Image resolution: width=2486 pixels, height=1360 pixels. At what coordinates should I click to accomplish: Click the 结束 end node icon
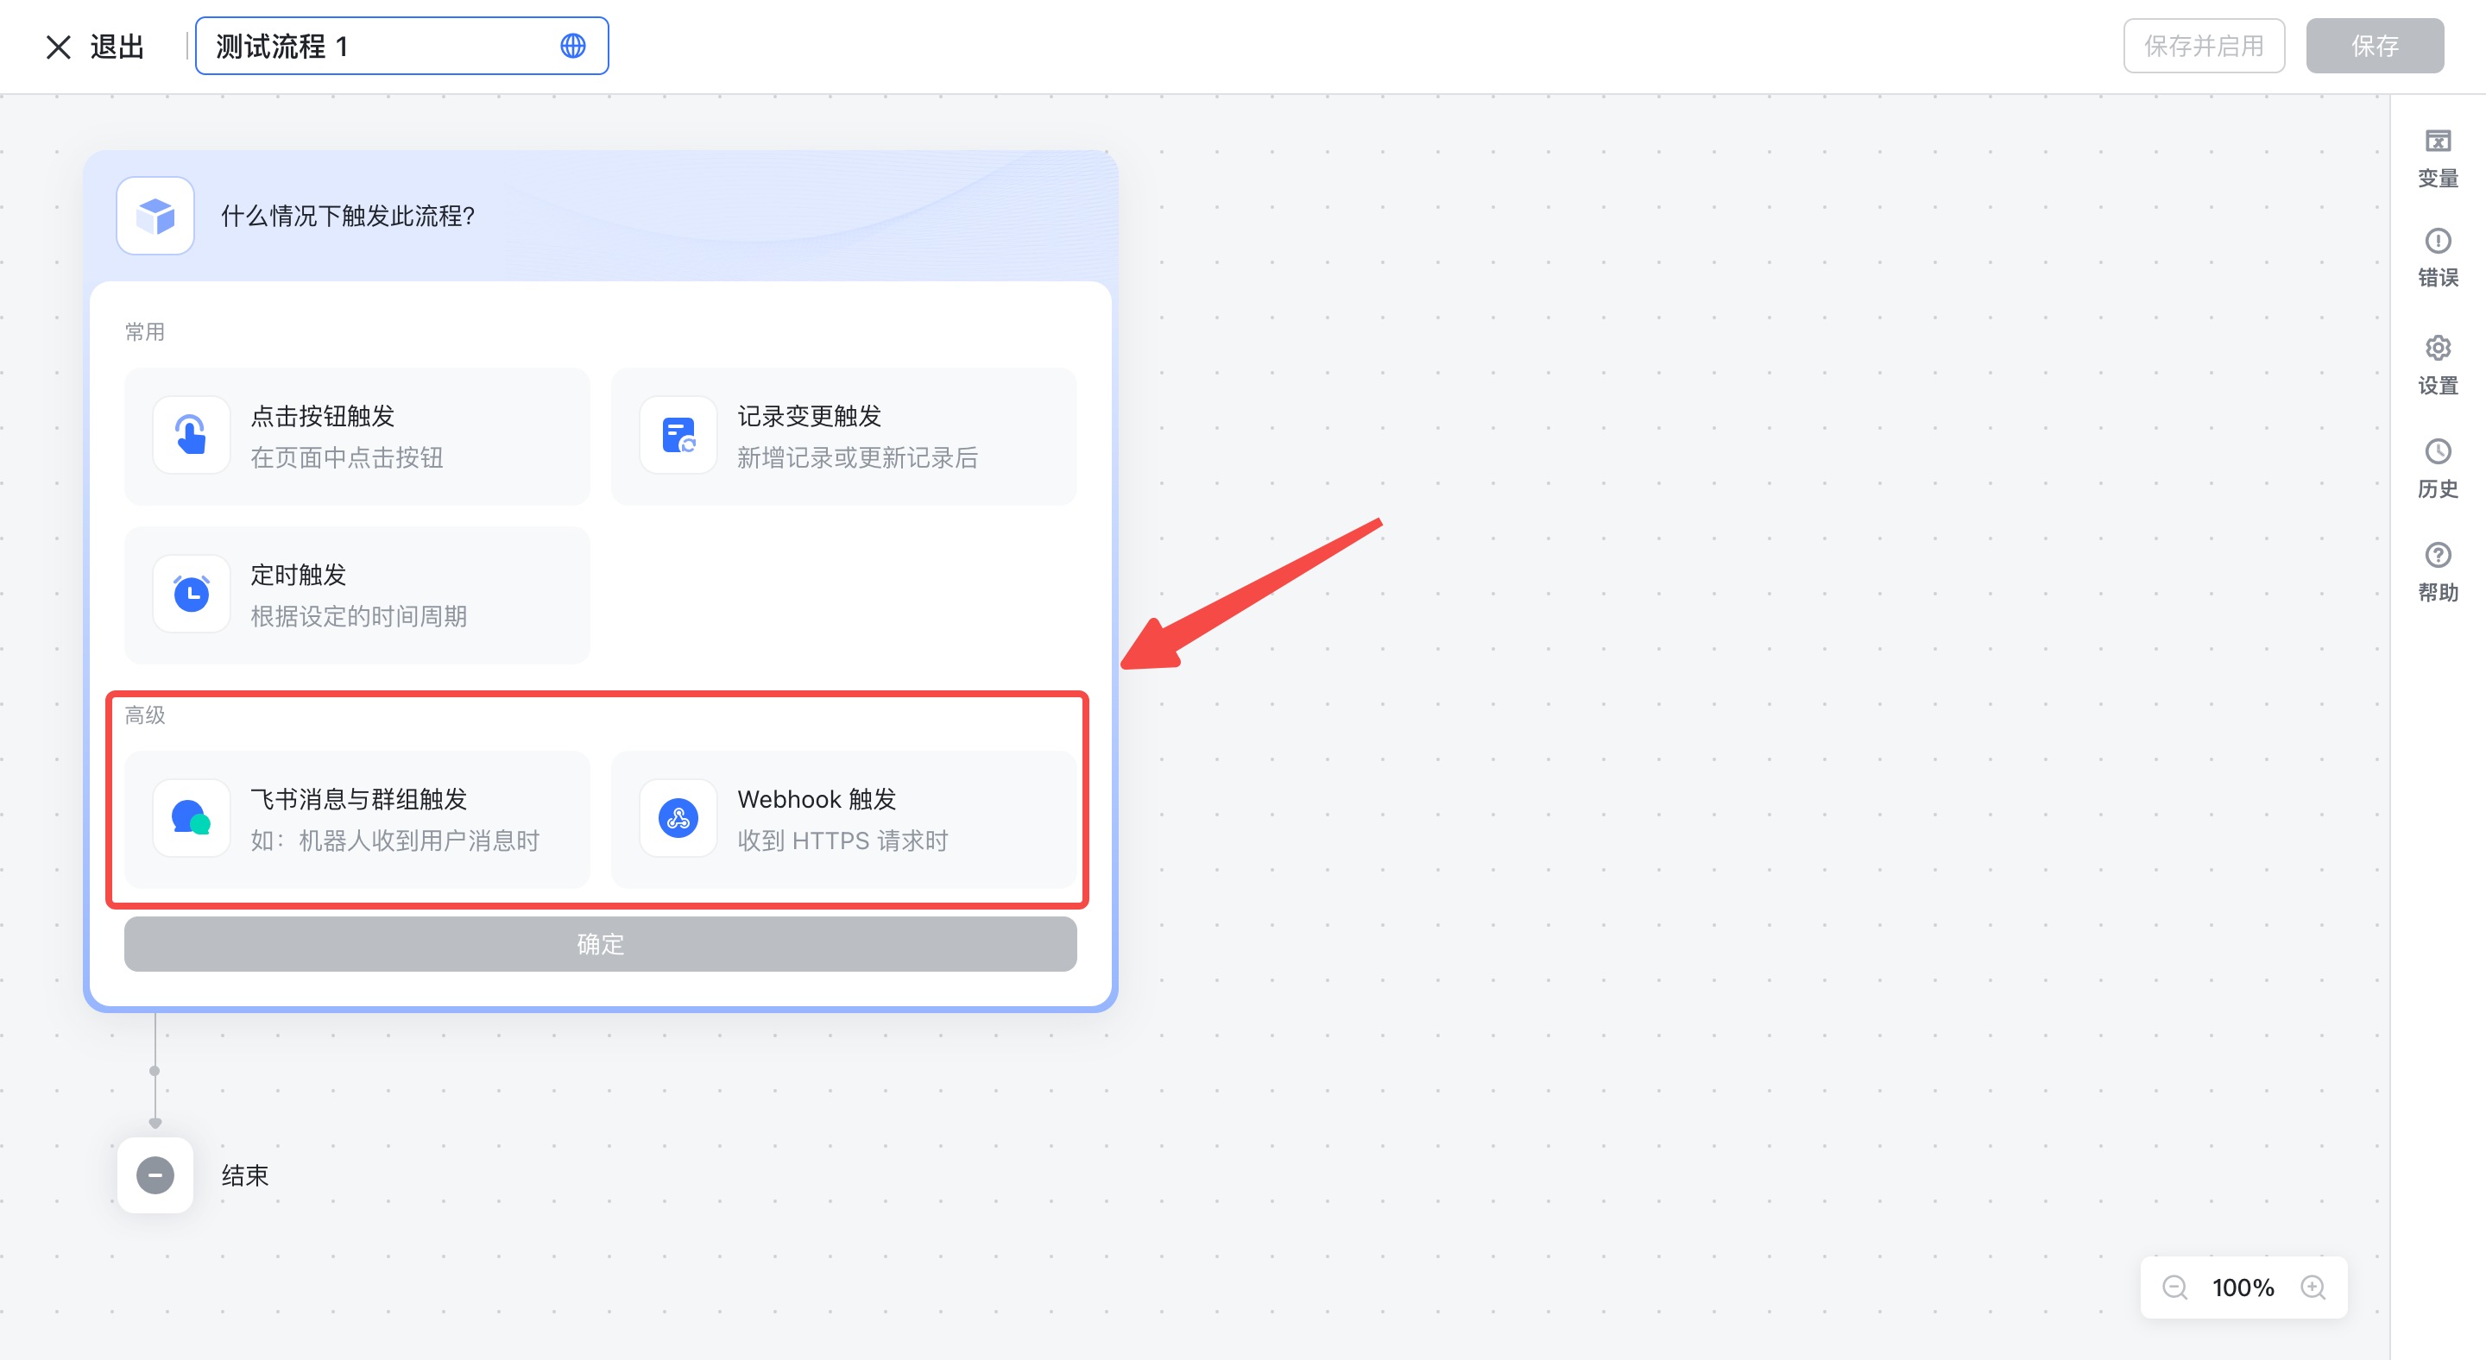[155, 1174]
